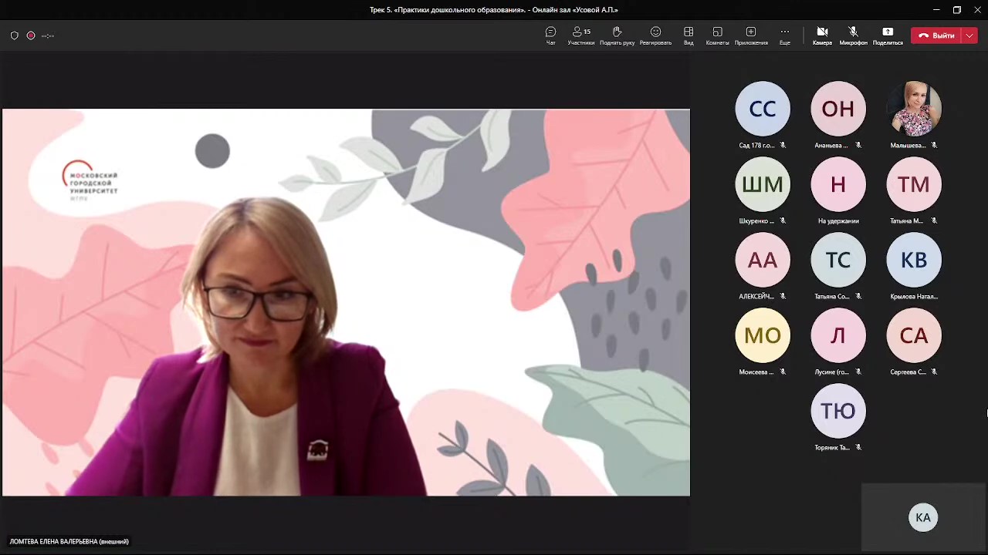
Task: Click the shield security icon
Action: click(x=14, y=35)
